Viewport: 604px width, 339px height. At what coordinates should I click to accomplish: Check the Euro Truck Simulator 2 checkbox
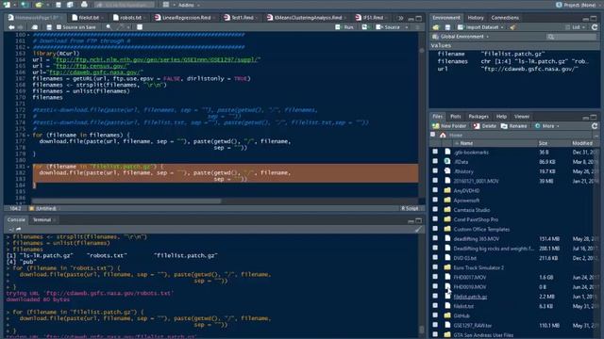[x=435, y=267]
